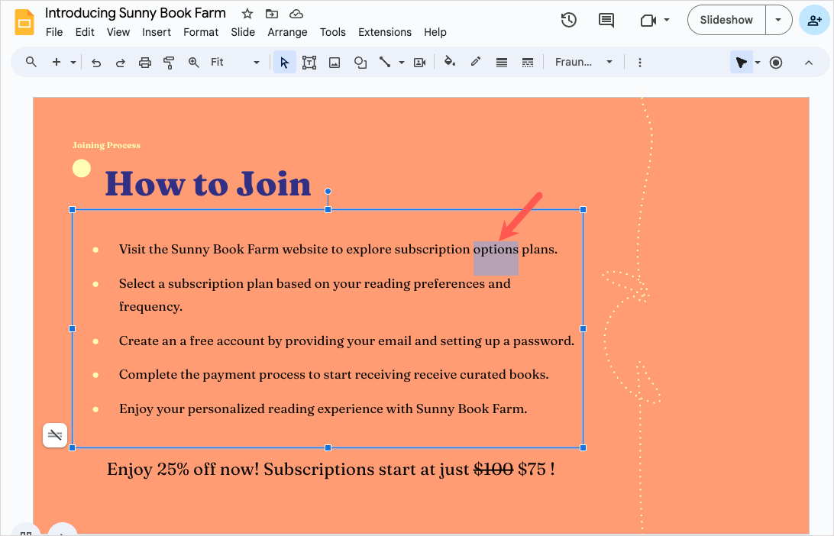Insert an image
This screenshot has width=834, height=536.
(335, 63)
